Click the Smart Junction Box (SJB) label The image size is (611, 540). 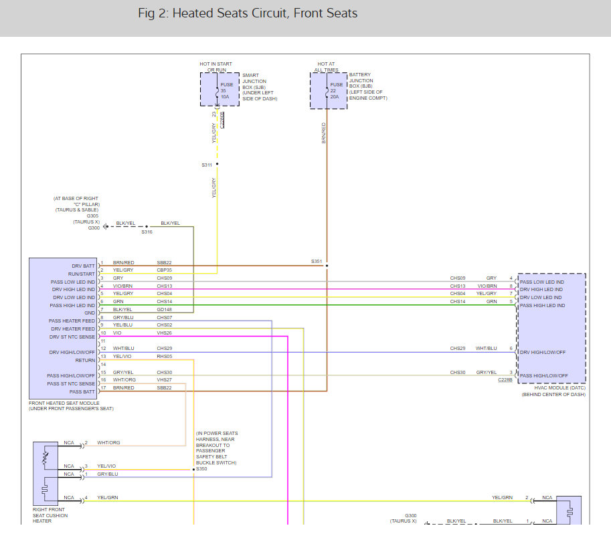click(260, 87)
